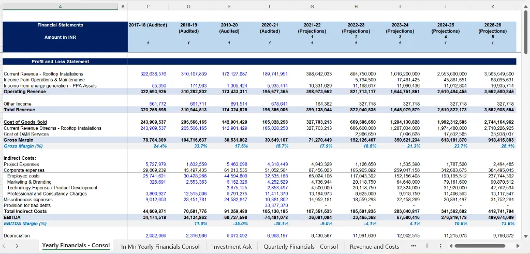Image resolution: width=530 pixels, height=254 pixels.
Task: Click the select-all corner triangle
Action: 2,6
